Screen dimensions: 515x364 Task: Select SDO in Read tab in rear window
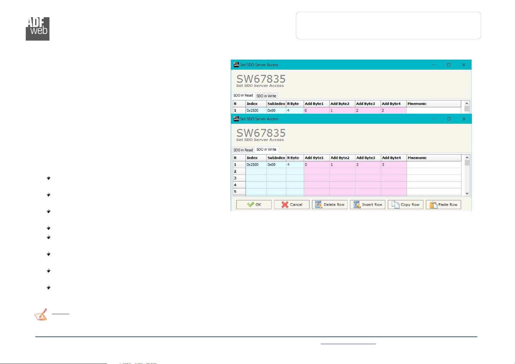click(x=243, y=95)
